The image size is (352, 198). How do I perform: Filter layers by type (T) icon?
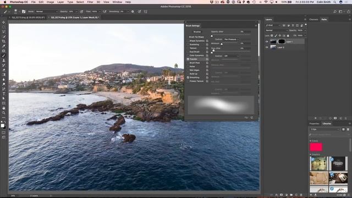(293, 25)
